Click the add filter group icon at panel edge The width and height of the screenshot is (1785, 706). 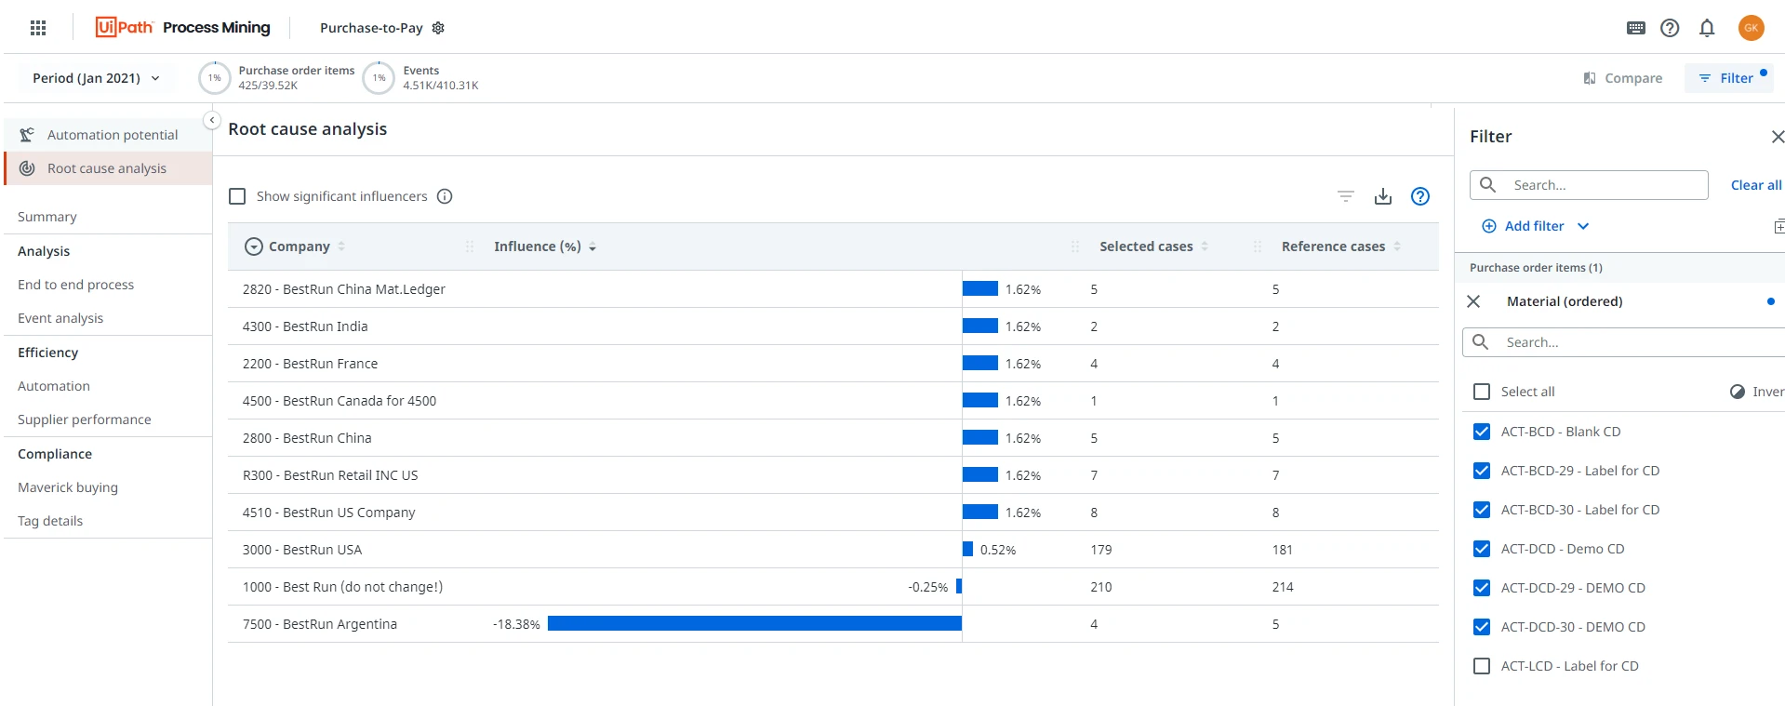click(1779, 226)
